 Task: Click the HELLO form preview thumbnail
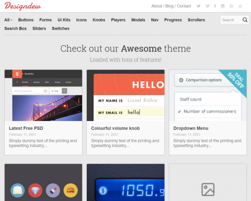click(126, 95)
